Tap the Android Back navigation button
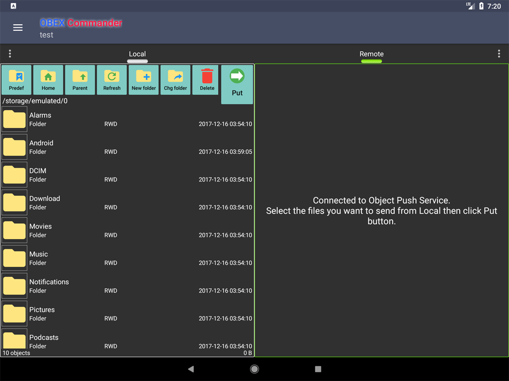Viewport: 509px width, 381px height. (191, 369)
